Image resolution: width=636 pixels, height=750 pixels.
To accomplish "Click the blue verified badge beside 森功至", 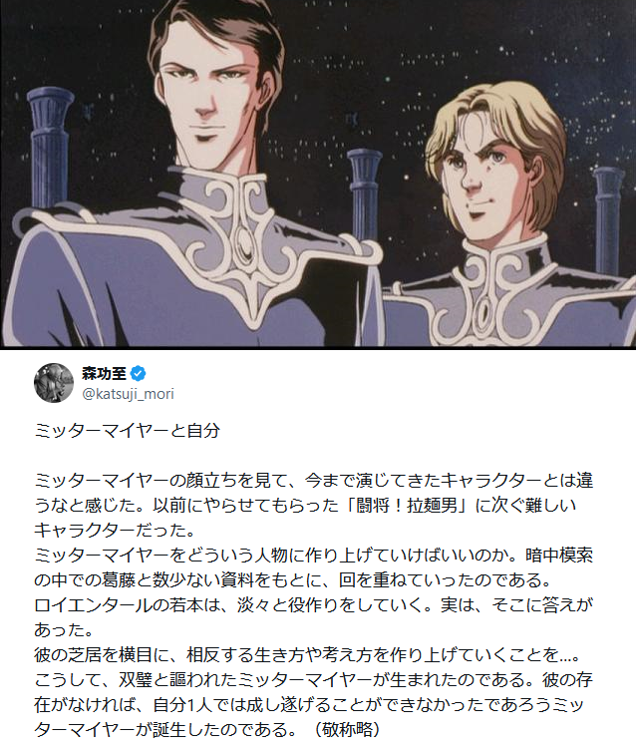I will (x=139, y=373).
